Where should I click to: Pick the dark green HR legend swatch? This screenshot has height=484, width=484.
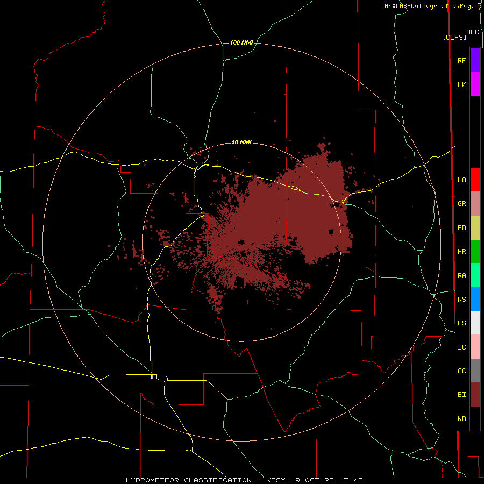[475, 252]
